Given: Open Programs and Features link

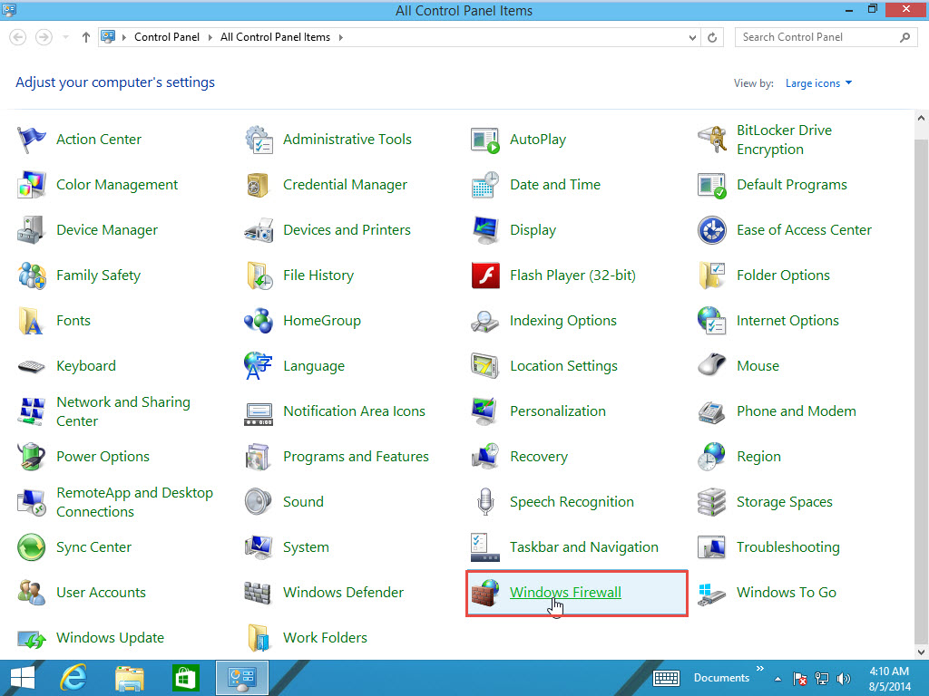Looking at the screenshot, I should tap(356, 457).
